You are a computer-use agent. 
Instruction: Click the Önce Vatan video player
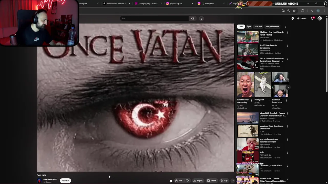click(x=136, y=98)
